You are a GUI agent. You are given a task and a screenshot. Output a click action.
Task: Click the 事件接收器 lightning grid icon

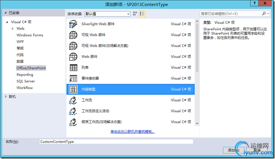tap(73, 79)
